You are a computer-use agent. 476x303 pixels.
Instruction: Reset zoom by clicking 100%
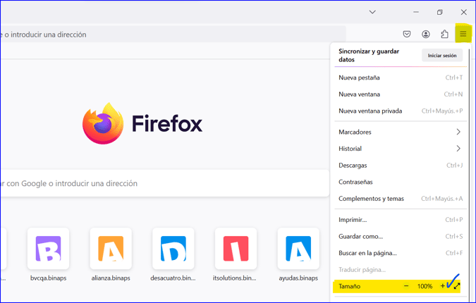click(425, 286)
